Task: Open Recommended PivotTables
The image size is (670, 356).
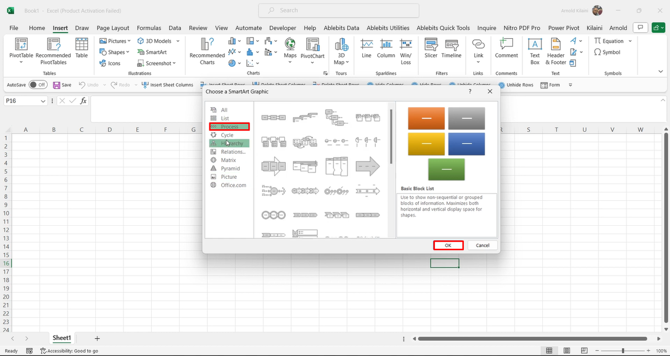Action: coord(53,51)
